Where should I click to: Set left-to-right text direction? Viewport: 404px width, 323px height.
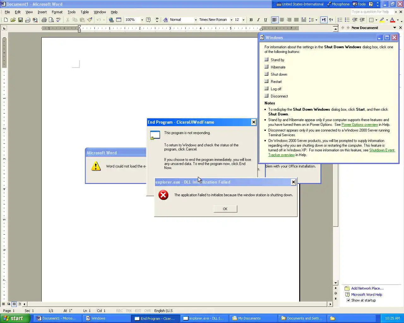(x=324, y=20)
